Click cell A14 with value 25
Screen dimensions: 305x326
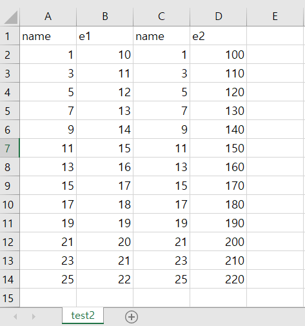pyautogui.click(x=48, y=279)
